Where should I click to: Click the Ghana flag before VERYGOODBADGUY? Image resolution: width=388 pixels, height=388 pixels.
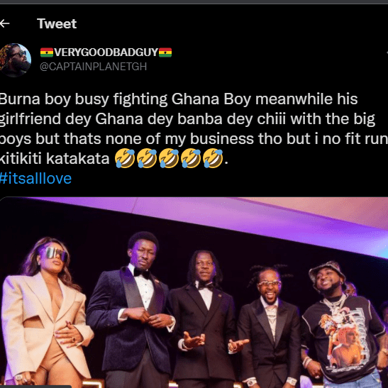47,52
